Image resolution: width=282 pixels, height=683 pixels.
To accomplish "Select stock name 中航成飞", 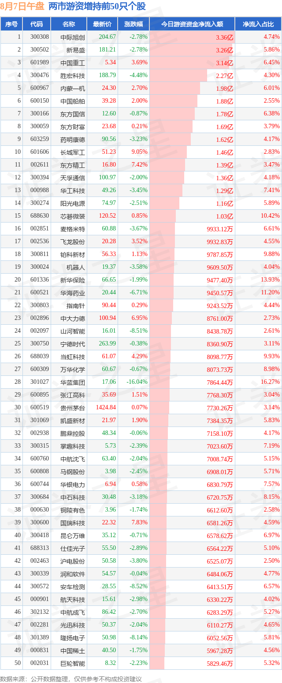I will click(x=73, y=612).
